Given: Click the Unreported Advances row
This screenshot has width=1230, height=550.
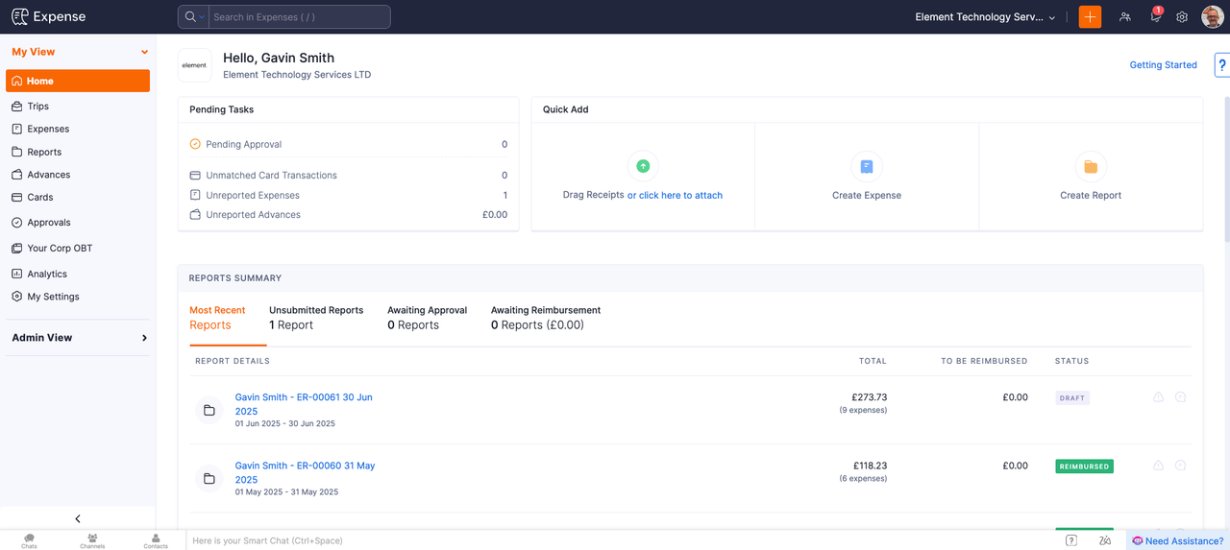Looking at the screenshot, I should click(x=349, y=215).
